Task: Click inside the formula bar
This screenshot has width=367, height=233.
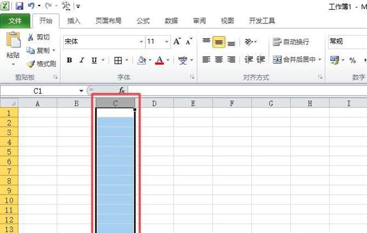Action: coord(247,91)
